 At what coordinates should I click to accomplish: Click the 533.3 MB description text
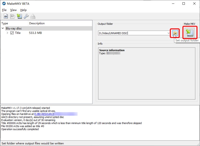pyautogui.click(x=35, y=33)
